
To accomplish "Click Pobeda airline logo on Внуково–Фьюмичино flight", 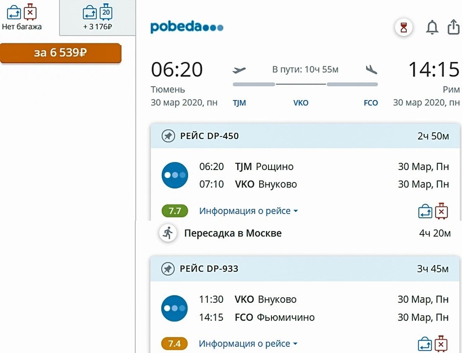I will pos(175,308).
